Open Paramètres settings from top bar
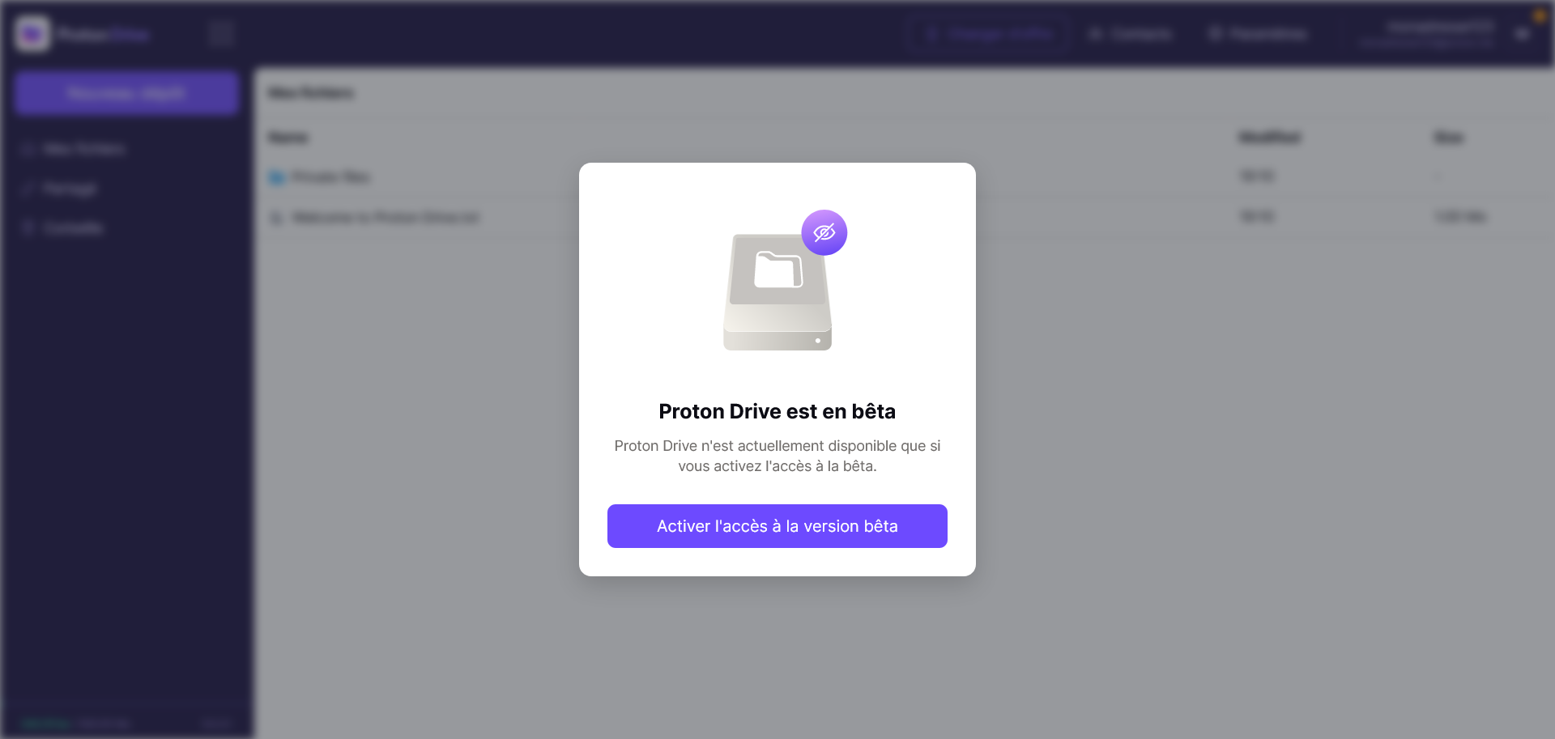This screenshot has width=1555, height=739. coord(1258,34)
